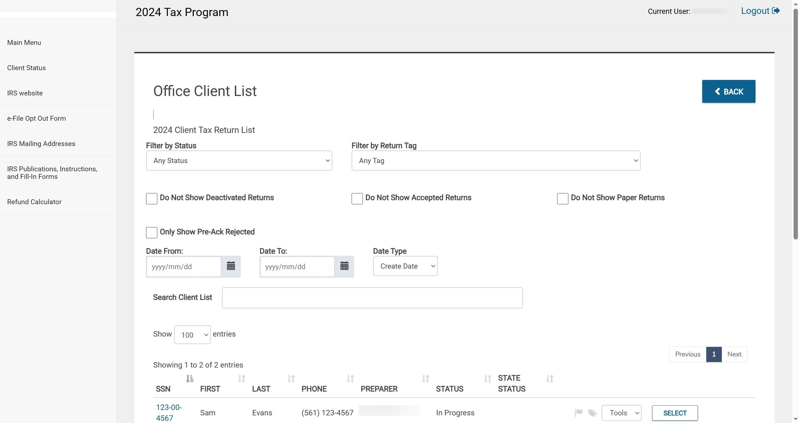Open the Date From calendar picker icon
This screenshot has height=423, width=799.
point(231,266)
